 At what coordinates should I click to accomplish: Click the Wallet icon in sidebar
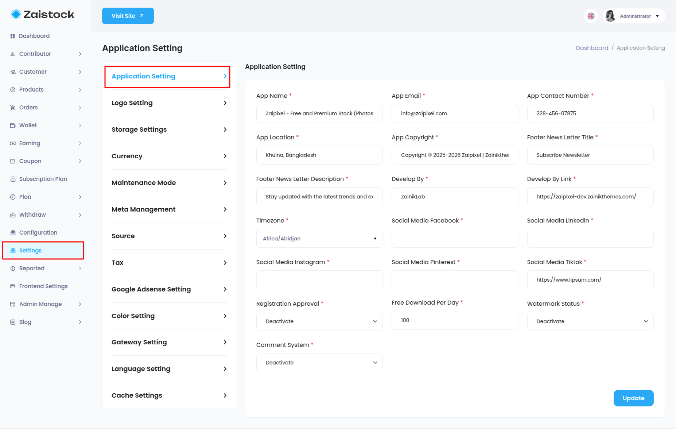pyautogui.click(x=13, y=125)
